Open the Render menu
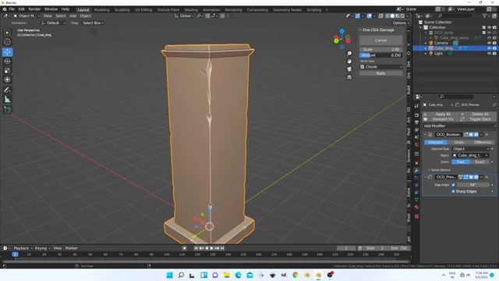The width and height of the screenshot is (499, 281). tap(34, 9)
